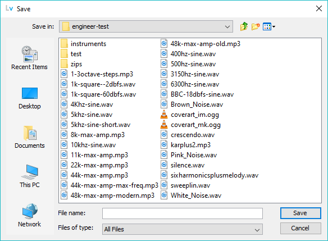328x241 pixels.
Task: Select coverart_im.ogg VLC cone icon
Action: (x=164, y=115)
